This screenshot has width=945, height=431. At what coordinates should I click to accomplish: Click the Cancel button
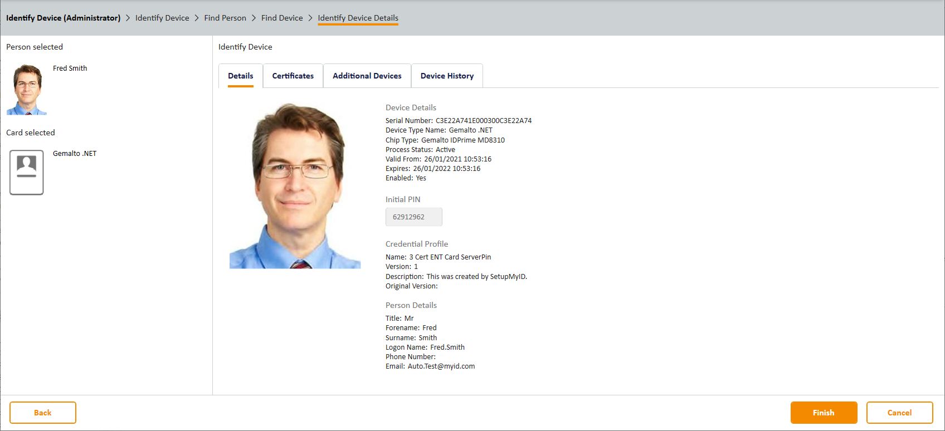tap(899, 413)
